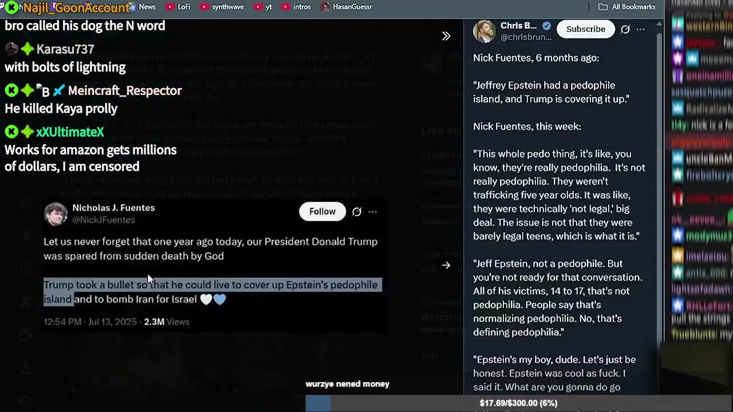
Task: Click the verified badge next to Chris B
Action: click(546, 26)
